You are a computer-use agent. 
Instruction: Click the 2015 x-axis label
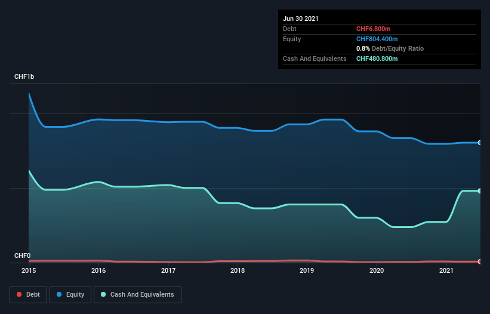(29, 270)
